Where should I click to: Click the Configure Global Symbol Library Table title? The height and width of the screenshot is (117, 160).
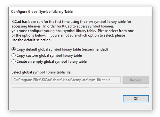(42, 12)
